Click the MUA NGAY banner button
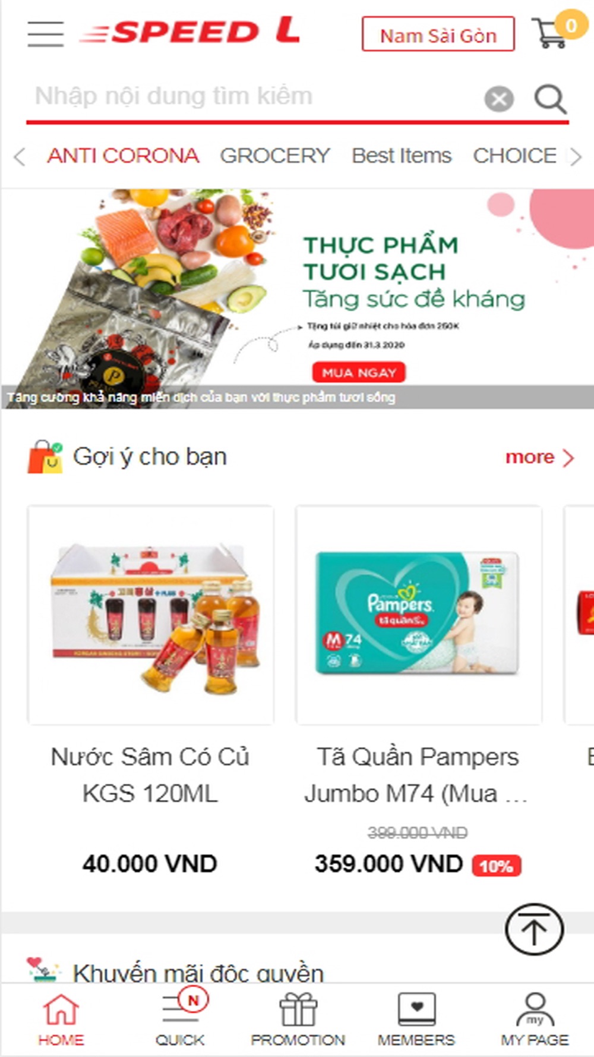594x1057 pixels. tap(359, 373)
